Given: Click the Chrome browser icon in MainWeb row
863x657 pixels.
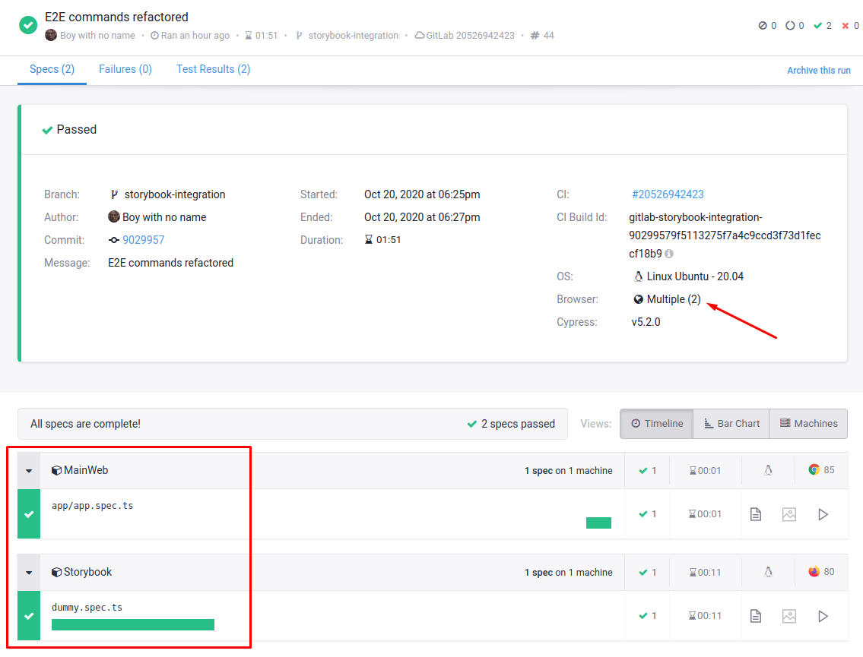Looking at the screenshot, I should [814, 469].
